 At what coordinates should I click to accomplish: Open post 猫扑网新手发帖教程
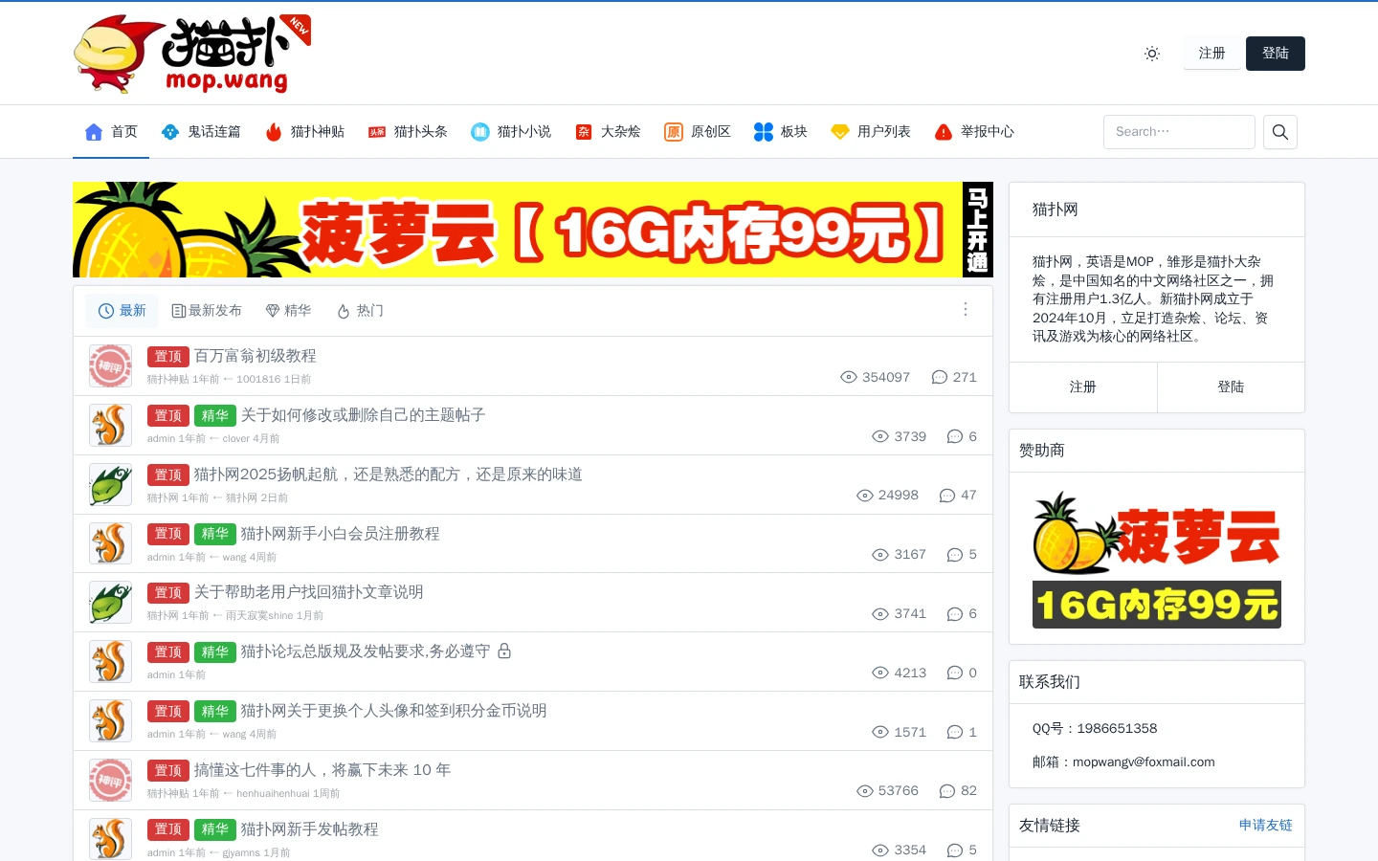(x=309, y=829)
